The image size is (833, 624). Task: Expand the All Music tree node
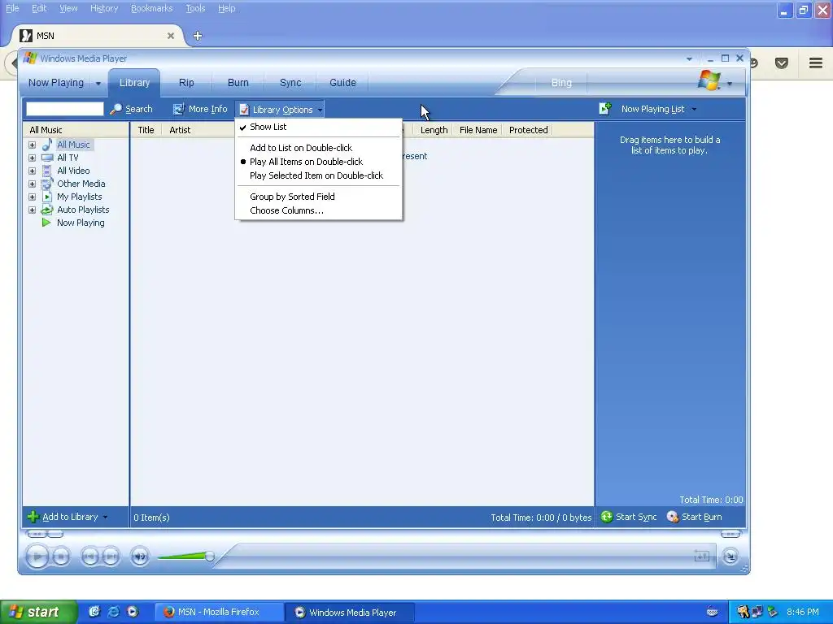pyautogui.click(x=32, y=145)
